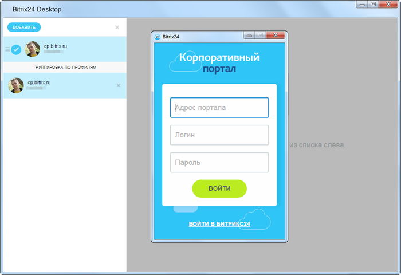Viewport: 401px width, 275px height.
Task: Maximize the Bitrix24 login dialog
Action: [x=260, y=35]
